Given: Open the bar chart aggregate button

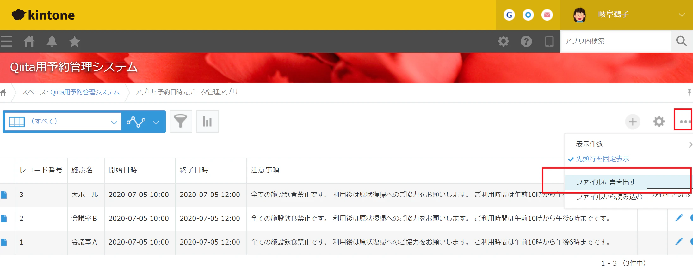Looking at the screenshot, I should coord(207,122).
